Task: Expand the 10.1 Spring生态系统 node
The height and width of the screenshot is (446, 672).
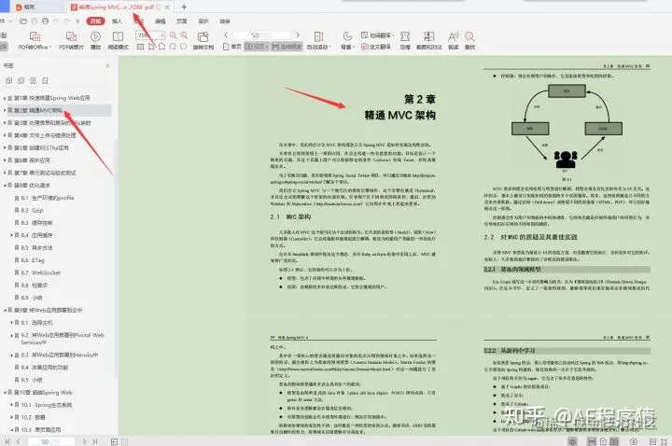Action: (x=11, y=405)
